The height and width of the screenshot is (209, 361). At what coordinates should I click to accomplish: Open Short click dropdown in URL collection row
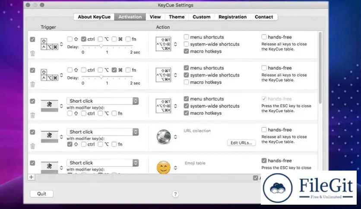[x=103, y=132]
